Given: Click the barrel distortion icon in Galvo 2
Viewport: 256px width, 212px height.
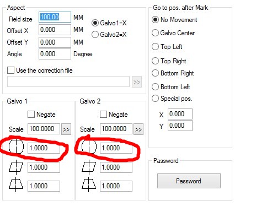Looking at the screenshot, I should pyautogui.click(x=89, y=146).
